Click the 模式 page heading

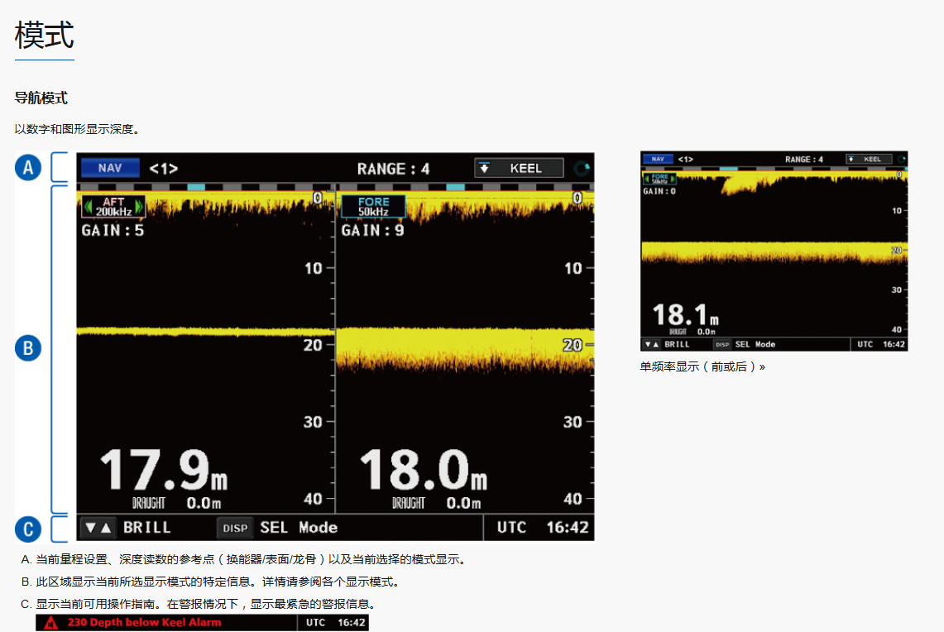pyautogui.click(x=45, y=36)
